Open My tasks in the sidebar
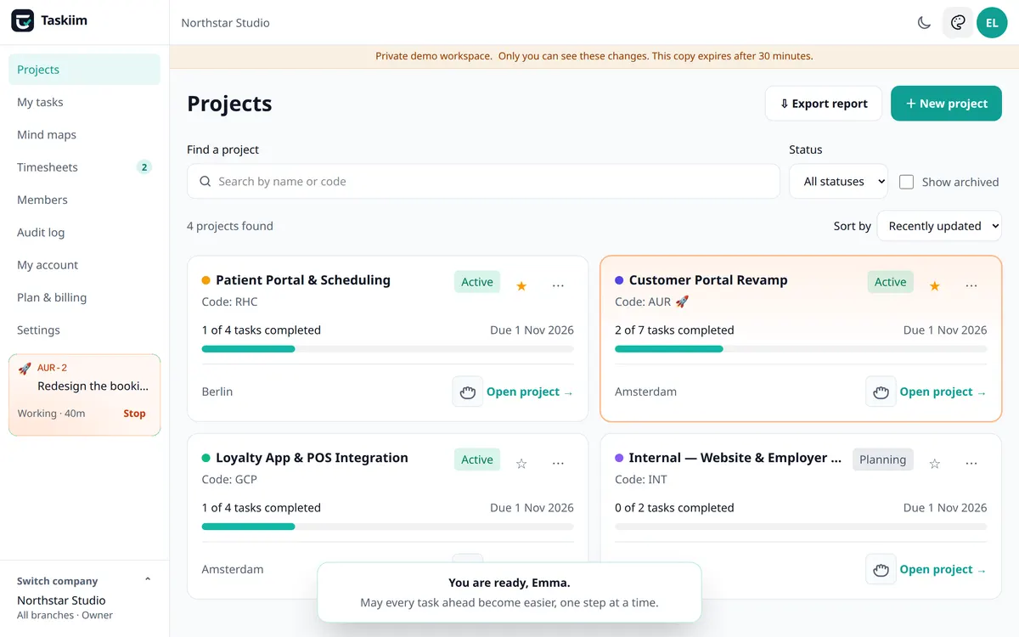 tap(84, 102)
